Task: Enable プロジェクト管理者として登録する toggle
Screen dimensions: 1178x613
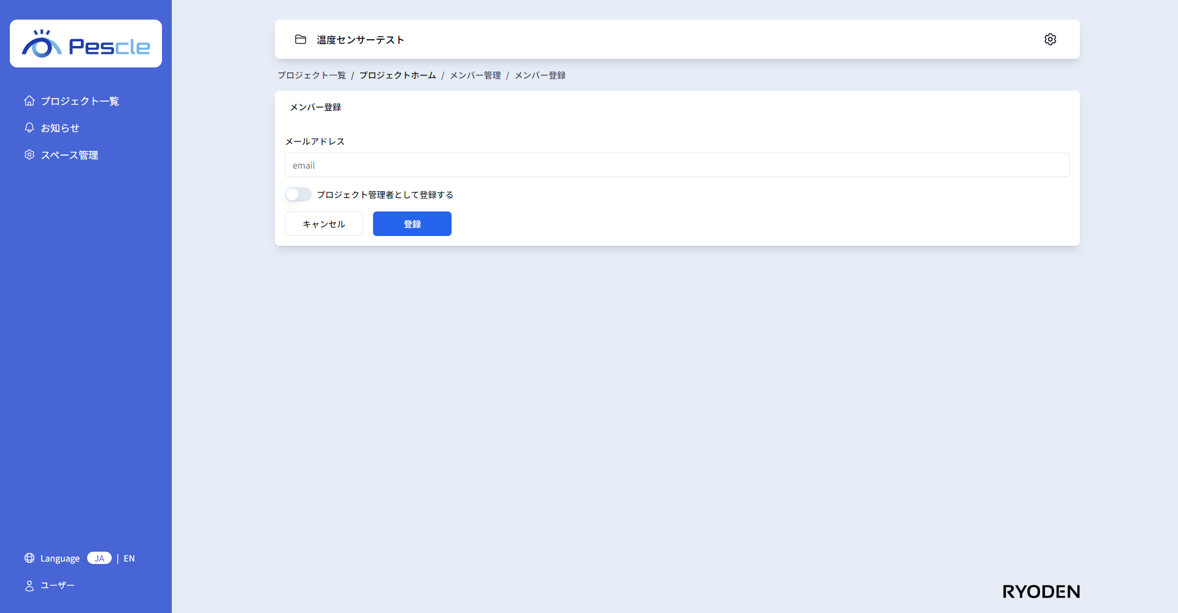Action: pos(298,194)
